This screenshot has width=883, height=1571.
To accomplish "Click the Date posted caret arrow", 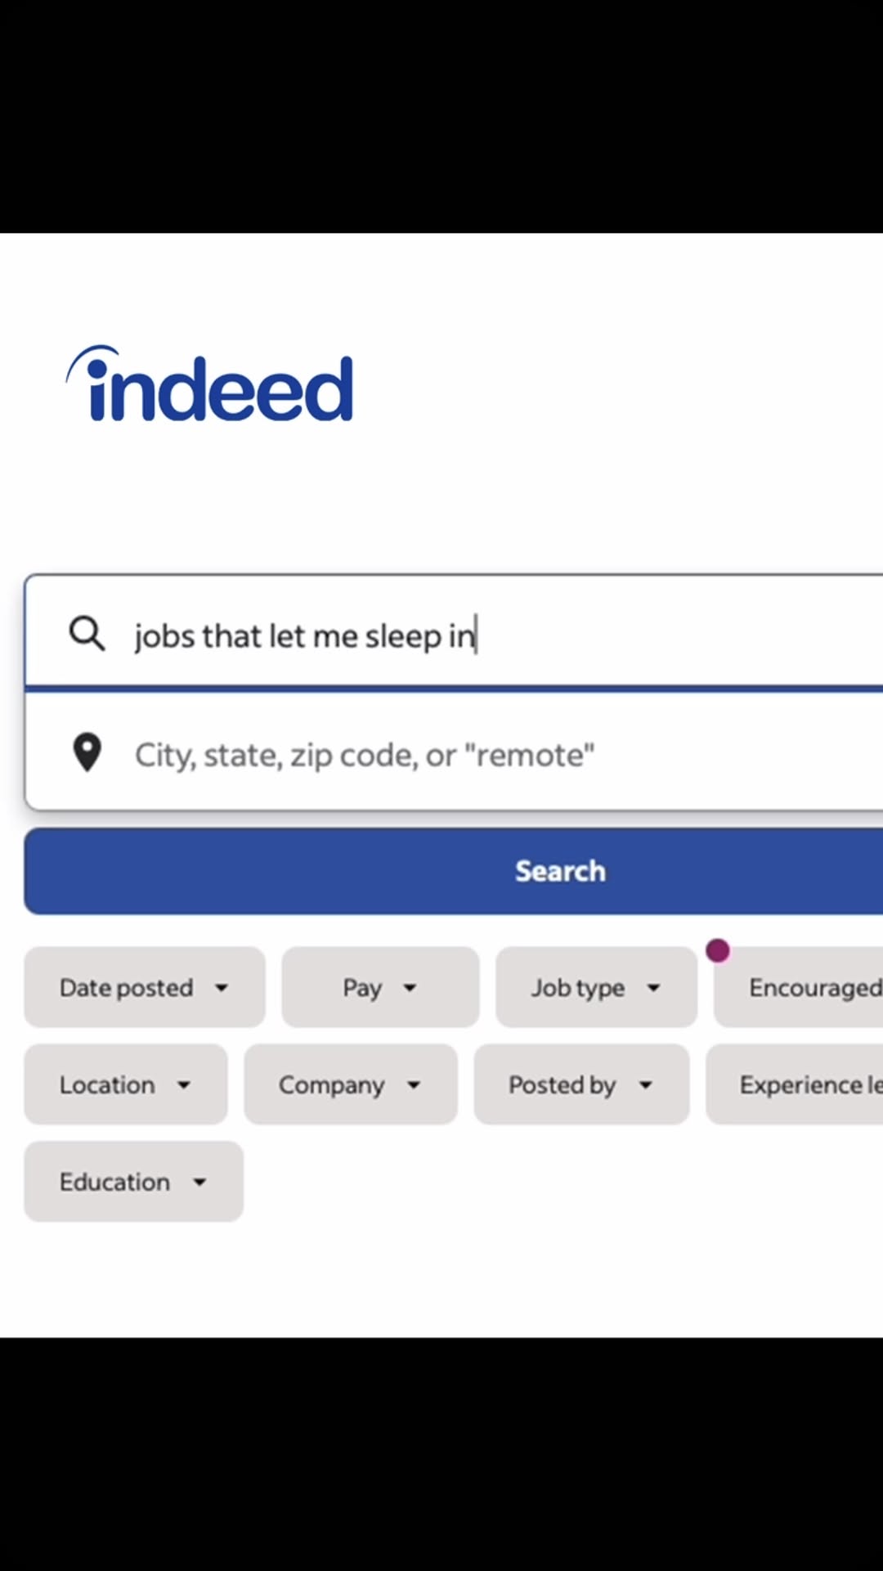I will click(222, 988).
